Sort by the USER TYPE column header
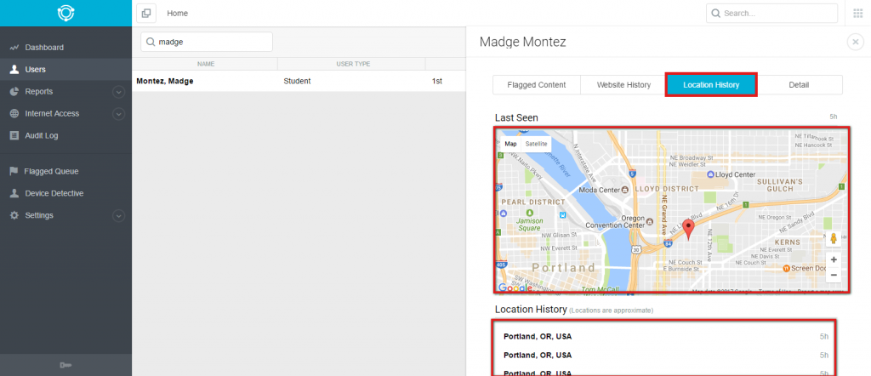This screenshot has height=376, width=871. tap(353, 64)
